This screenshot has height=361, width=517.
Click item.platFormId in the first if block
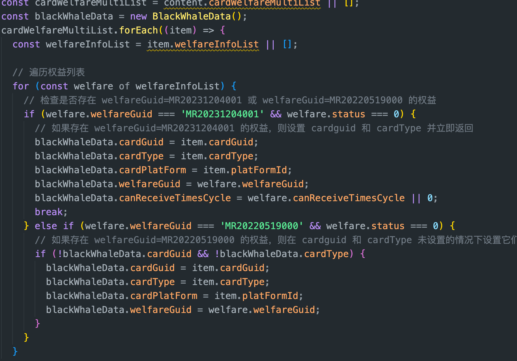pyautogui.click(x=245, y=170)
